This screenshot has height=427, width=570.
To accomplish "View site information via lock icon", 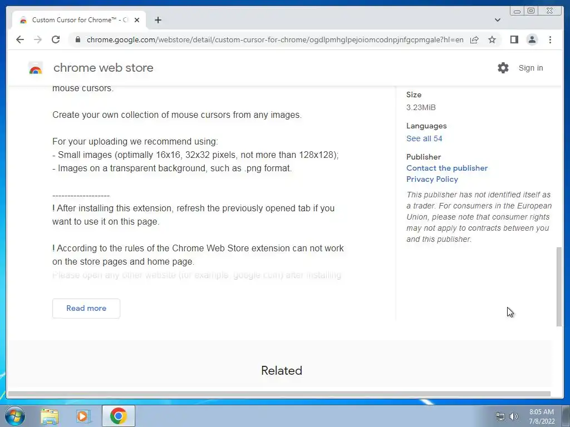I will click(x=77, y=39).
